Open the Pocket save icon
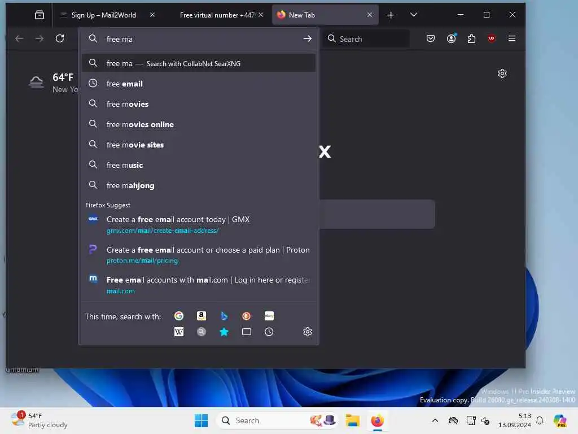The width and height of the screenshot is (578, 434). coord(431,38)
